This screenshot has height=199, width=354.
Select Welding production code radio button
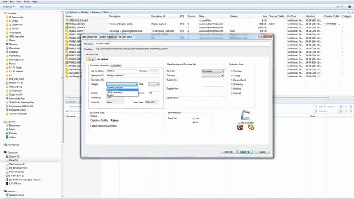[232, 88]
